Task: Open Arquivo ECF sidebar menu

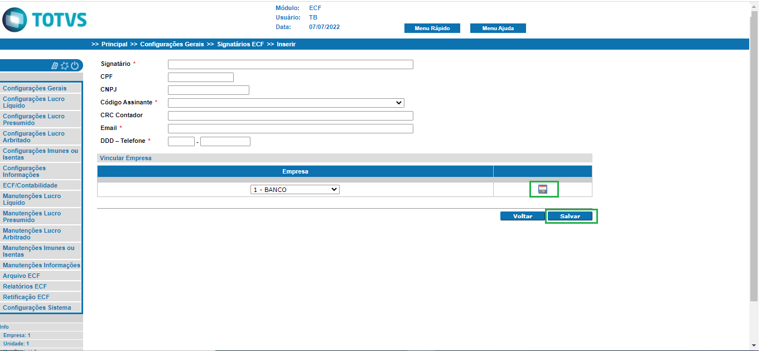Action: 41,276
